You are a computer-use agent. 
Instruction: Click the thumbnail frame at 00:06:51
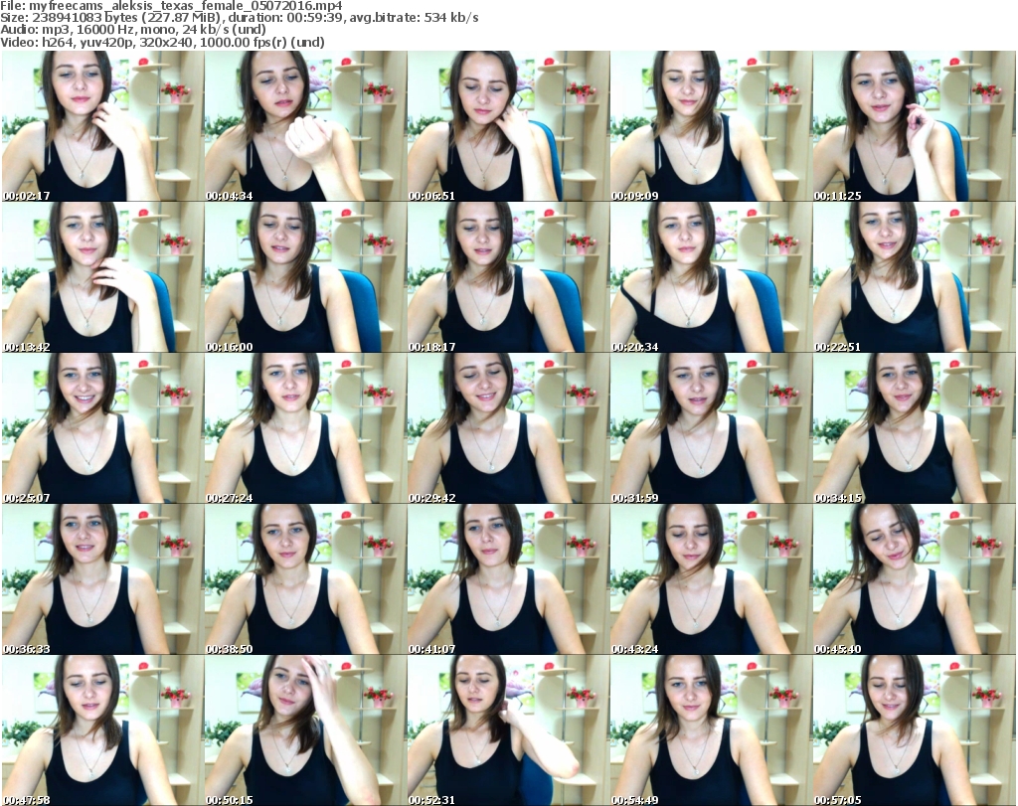pyautogui.click(x=508, y=126)
